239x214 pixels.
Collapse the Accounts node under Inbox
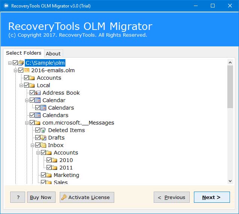[x=38, y=153]
